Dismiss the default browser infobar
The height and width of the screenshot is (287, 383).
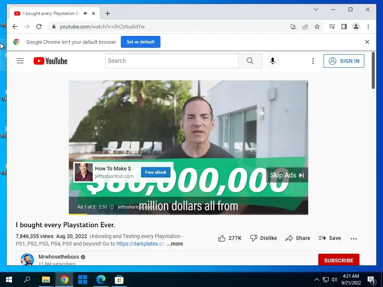coord(367,42)
